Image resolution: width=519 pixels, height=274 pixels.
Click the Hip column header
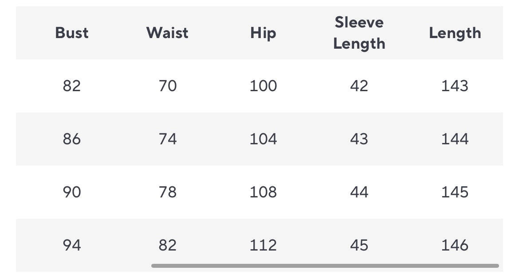click(263, 33)
